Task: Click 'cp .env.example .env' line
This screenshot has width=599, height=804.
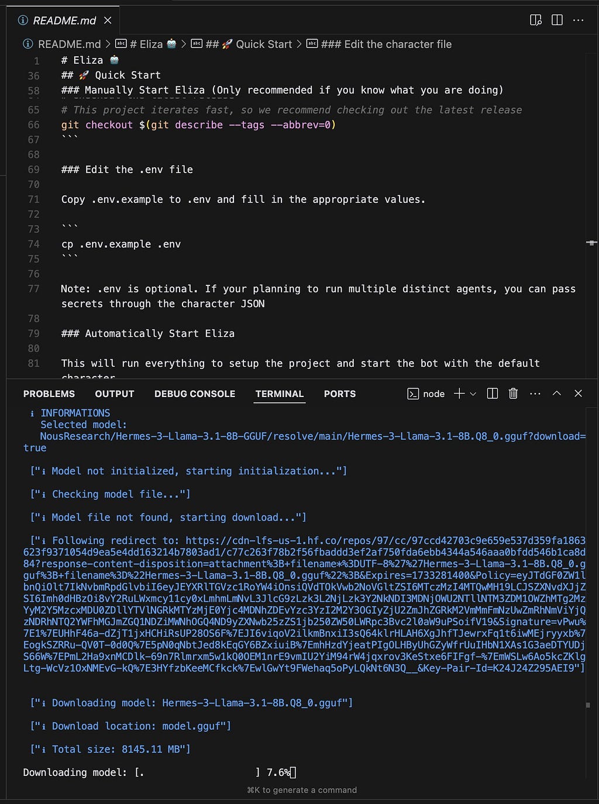Action: pos(121,244)
